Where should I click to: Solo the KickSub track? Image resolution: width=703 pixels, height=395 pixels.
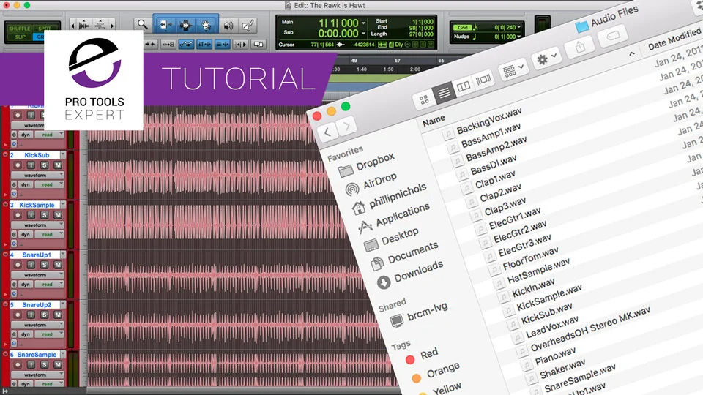44,165
